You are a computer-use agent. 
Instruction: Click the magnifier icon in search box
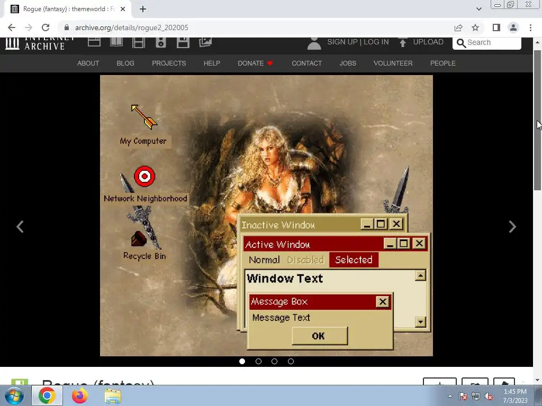[x=461, y=43]
